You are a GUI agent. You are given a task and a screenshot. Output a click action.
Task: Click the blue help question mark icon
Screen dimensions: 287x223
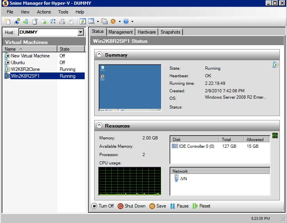click(126, 21)
